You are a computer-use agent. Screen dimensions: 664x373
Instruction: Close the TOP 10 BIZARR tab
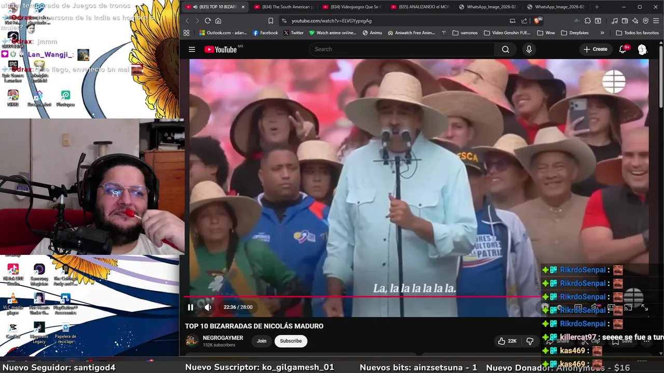(x=243, y=7)
